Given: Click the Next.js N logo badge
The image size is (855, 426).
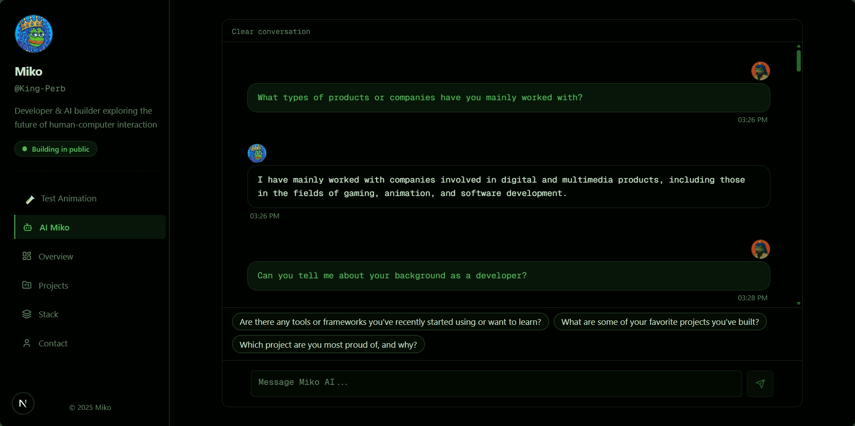Looking at the screenshot, I should [x=23, y=403].
